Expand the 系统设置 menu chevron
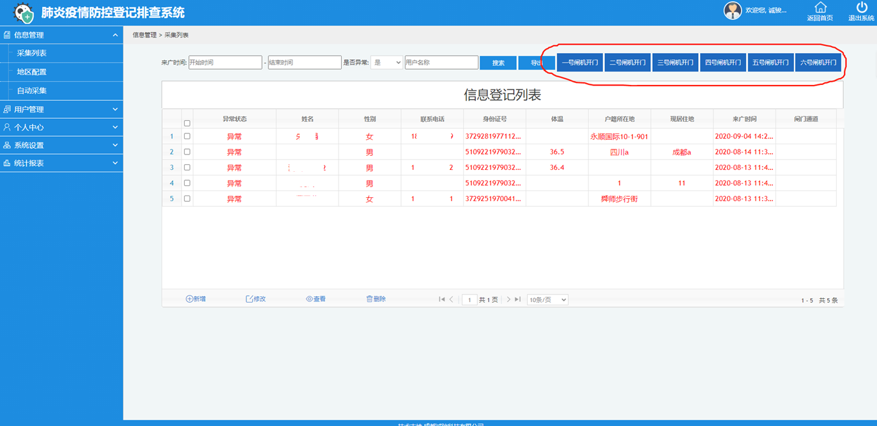 (x=115, y=145)
